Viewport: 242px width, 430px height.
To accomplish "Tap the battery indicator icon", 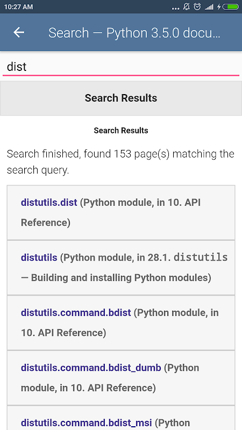I will (x=231, y=7).
